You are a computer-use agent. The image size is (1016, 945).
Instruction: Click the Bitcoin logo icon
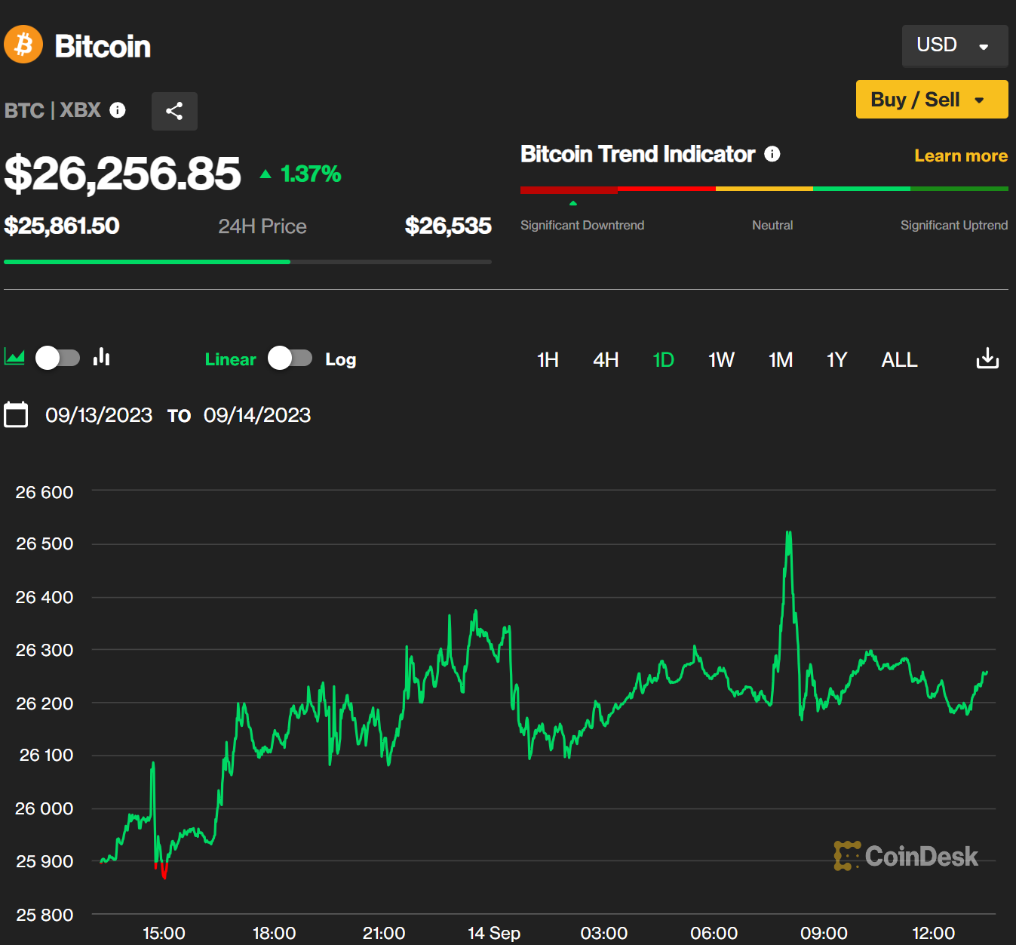point(23,45)
